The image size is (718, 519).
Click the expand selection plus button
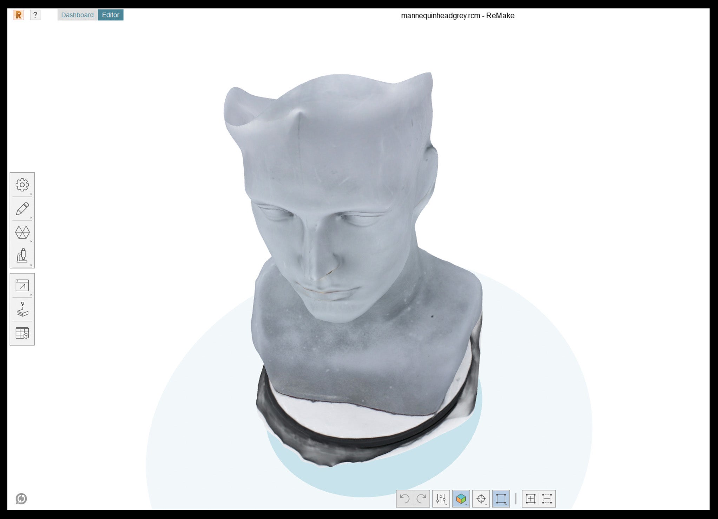pos(531,499)
